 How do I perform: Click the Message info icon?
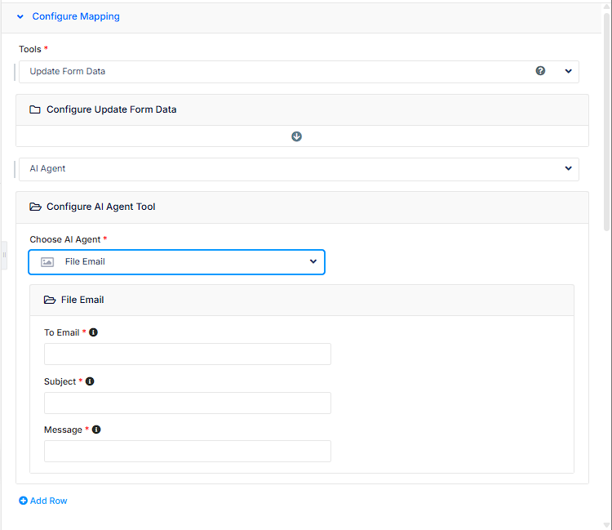click(96, 430)
